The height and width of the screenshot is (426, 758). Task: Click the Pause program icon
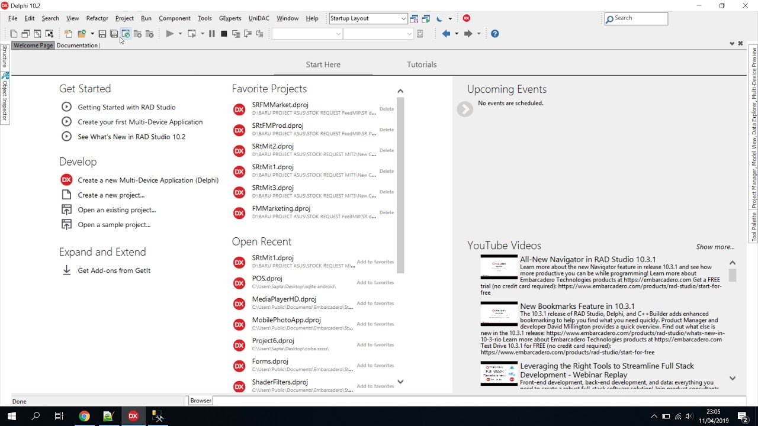(x=211, y=34)
